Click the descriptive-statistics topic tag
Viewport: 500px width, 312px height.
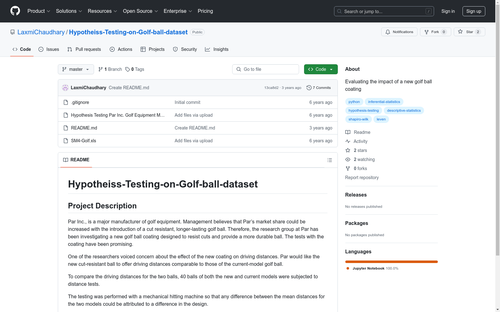[404, 110]
